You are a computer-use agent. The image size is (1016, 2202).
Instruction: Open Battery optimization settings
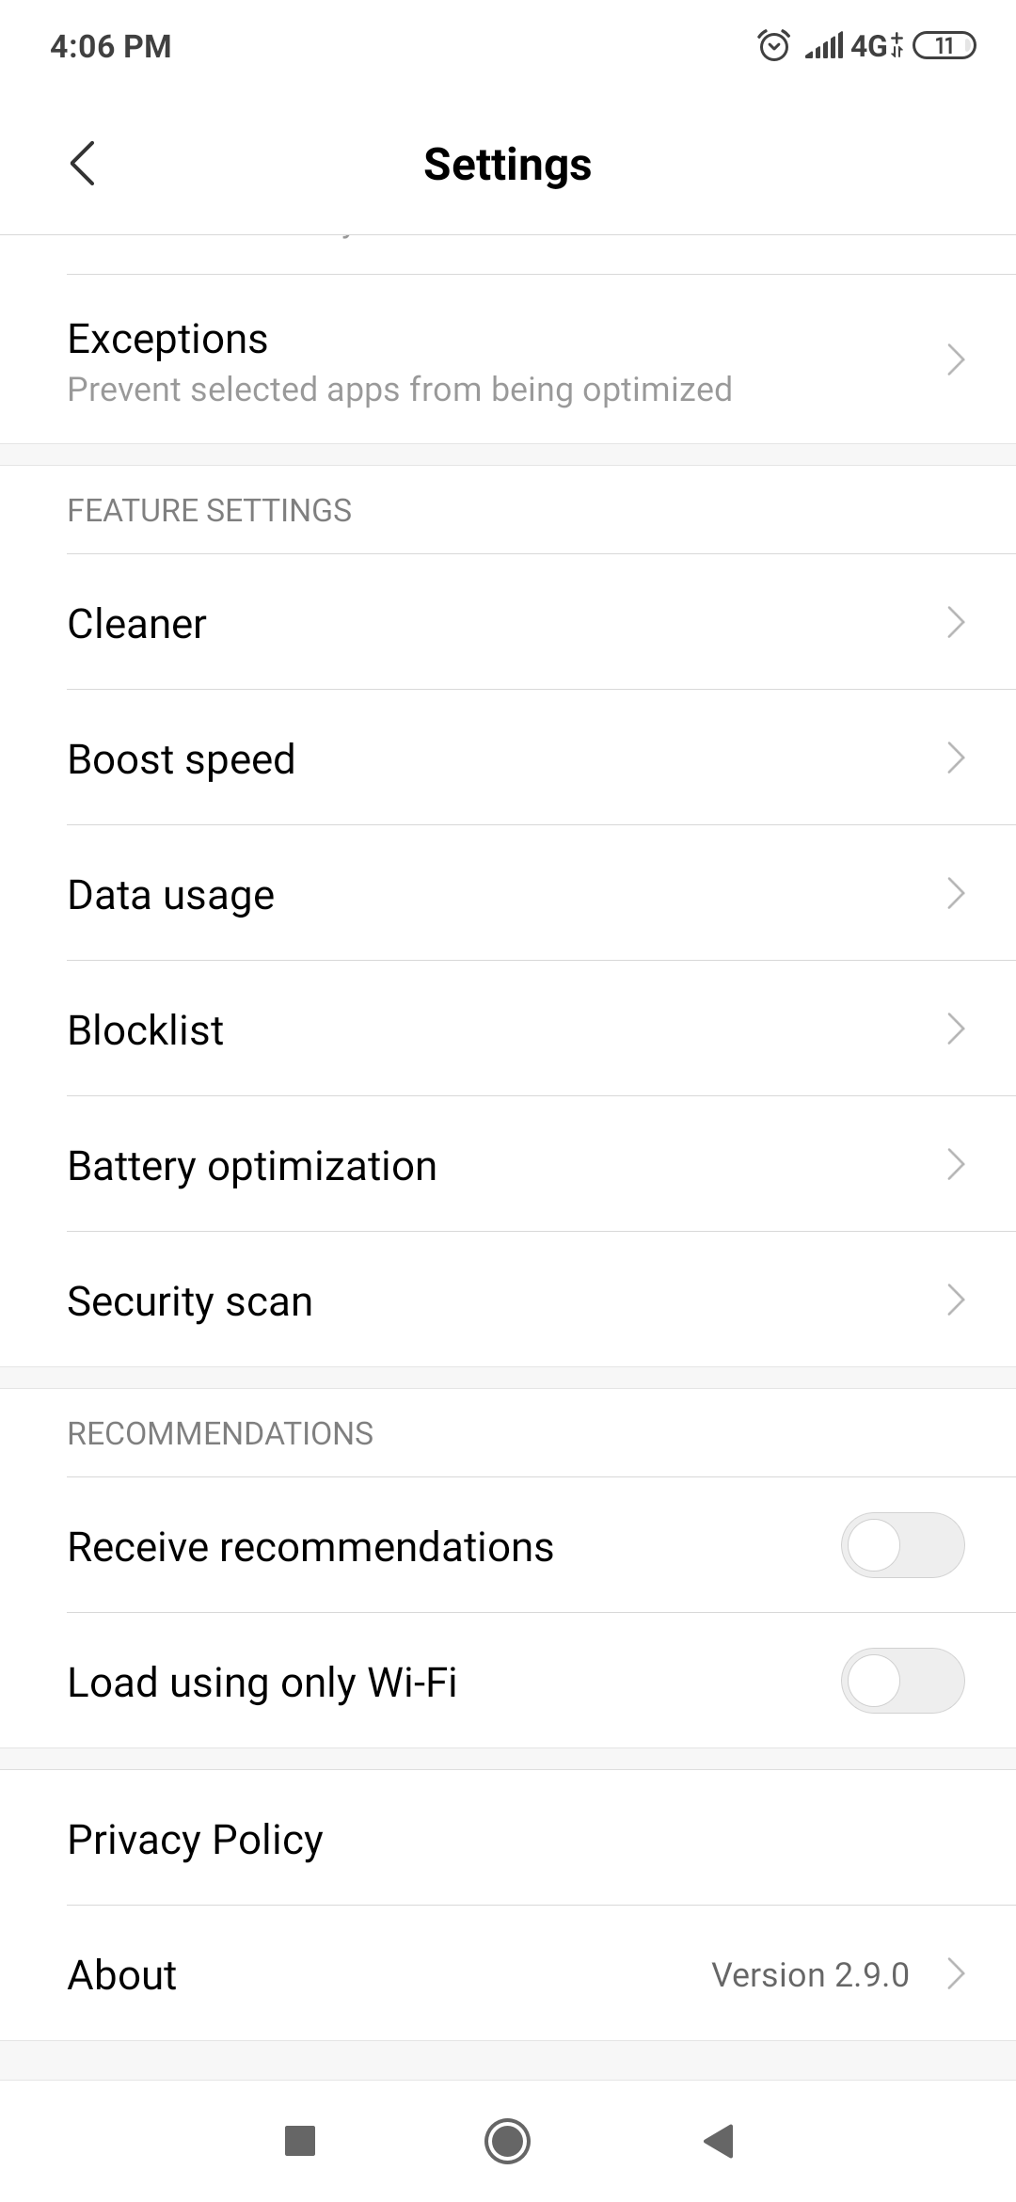(508, 1164)
